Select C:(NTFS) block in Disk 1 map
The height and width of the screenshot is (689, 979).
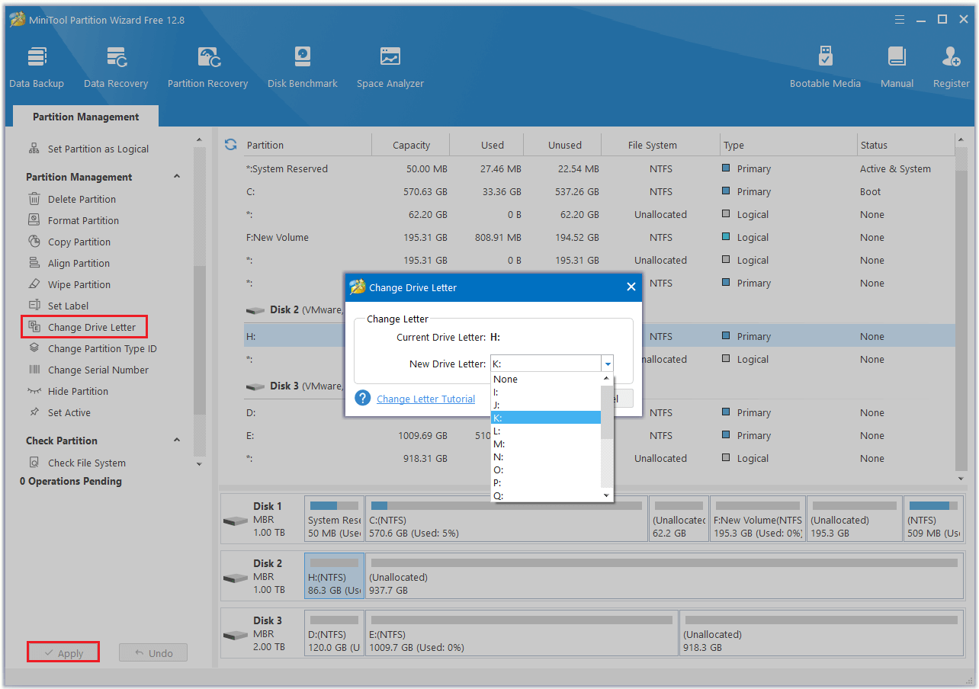[x=506, y=518]
